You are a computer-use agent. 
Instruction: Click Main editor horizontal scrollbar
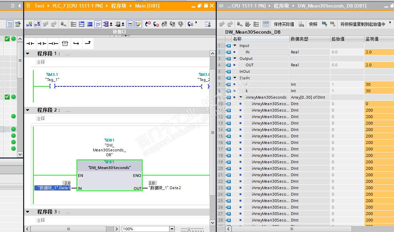coord(68,229)
